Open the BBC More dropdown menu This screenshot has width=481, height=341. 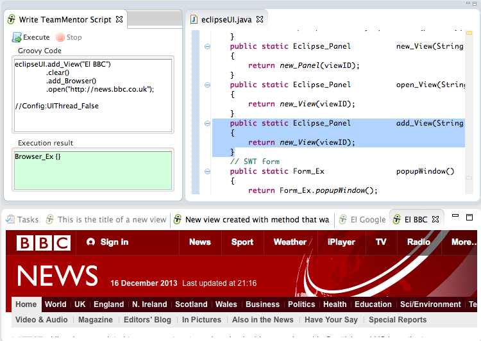[x=463, y=242]
